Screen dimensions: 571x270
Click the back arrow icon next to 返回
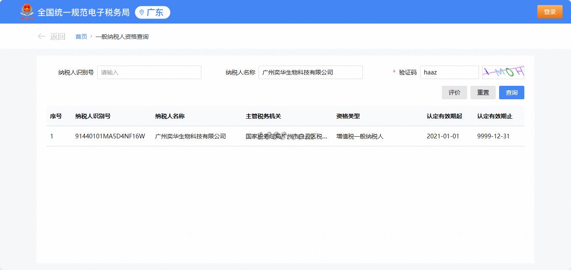click(41, 37)
